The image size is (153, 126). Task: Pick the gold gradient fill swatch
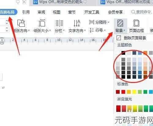tap(129, 109)
